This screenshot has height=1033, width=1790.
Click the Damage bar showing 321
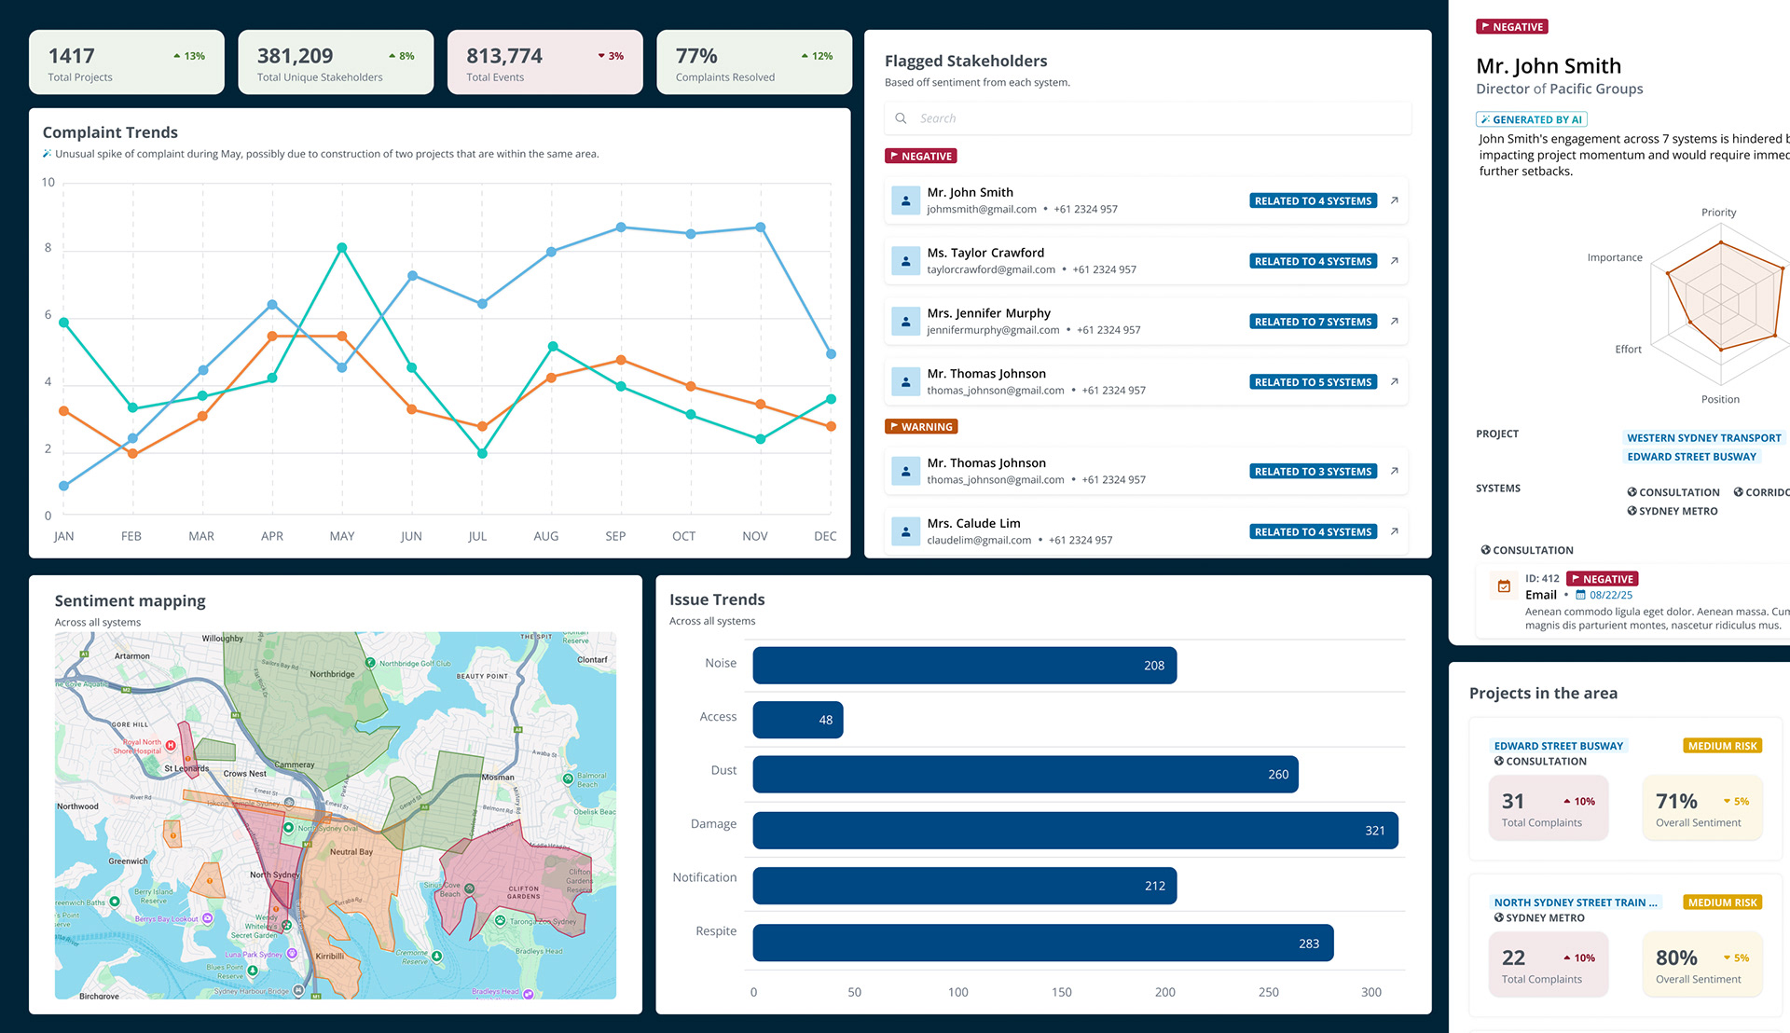pyautogui.click(x=1074, y=830)
